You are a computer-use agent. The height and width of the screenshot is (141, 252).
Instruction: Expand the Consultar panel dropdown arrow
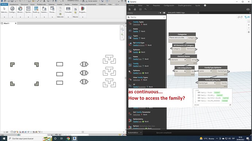[68, 17]
